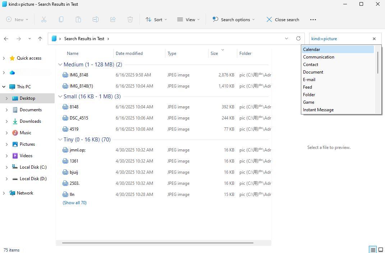
Task: Click the Delete trash can icon
Action: click(130, 20)
